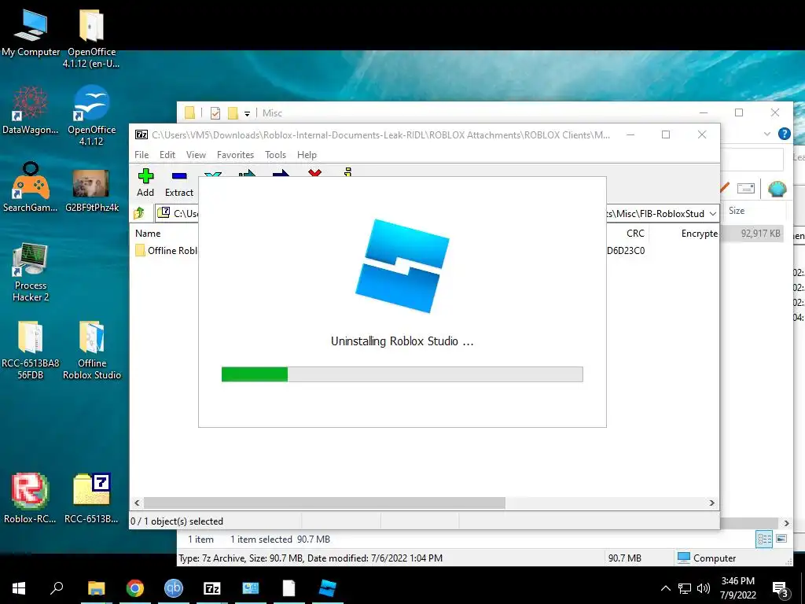Select the DataWagon desktop shortcut
Image resolution: width=805 pixels, height=604 pixels.
(31, 110)
